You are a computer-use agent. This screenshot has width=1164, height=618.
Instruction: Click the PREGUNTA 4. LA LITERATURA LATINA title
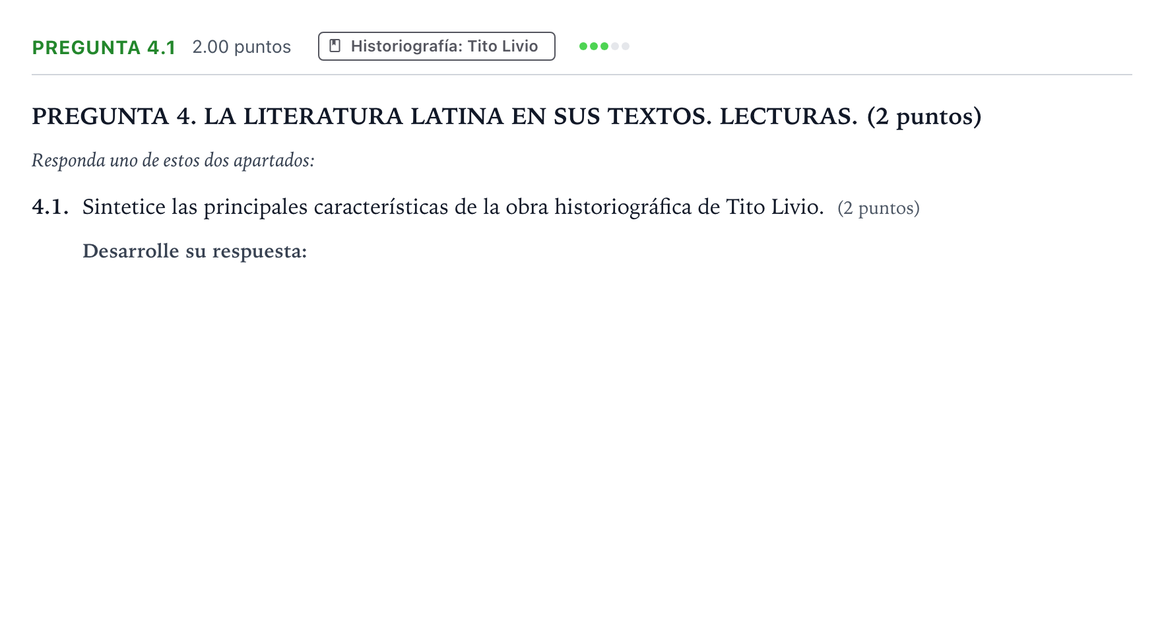pos(507,117)
